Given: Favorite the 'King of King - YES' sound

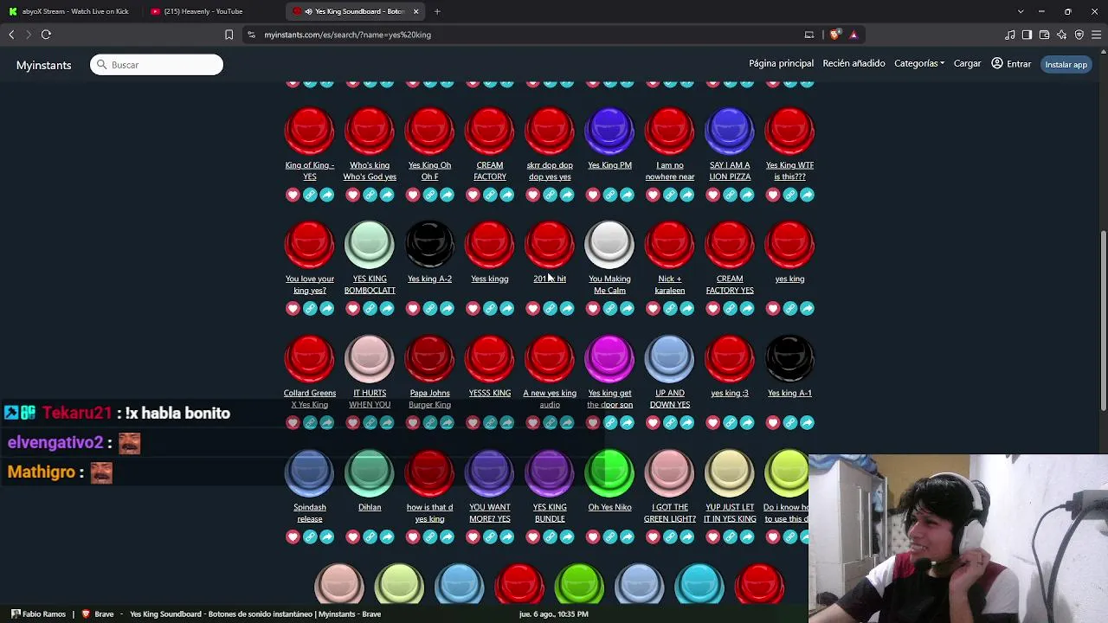Looking at the screenshot, I should 293,195.
